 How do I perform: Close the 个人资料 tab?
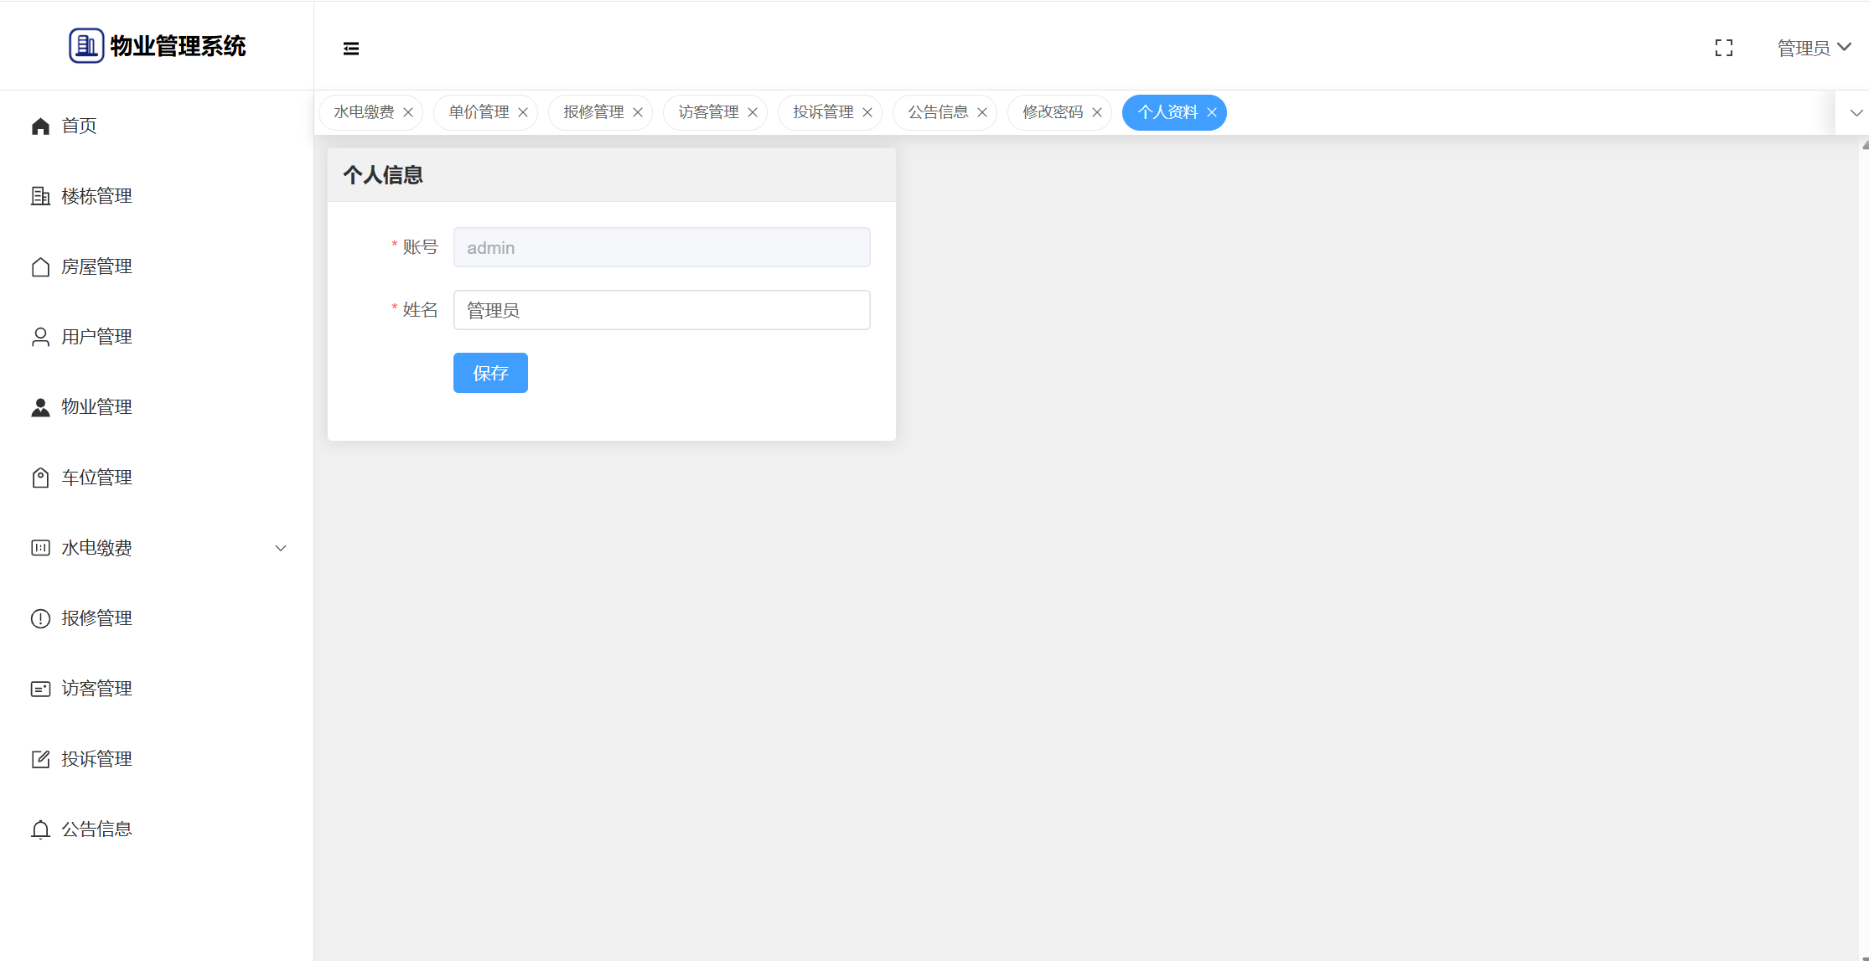coord(1212,112)
